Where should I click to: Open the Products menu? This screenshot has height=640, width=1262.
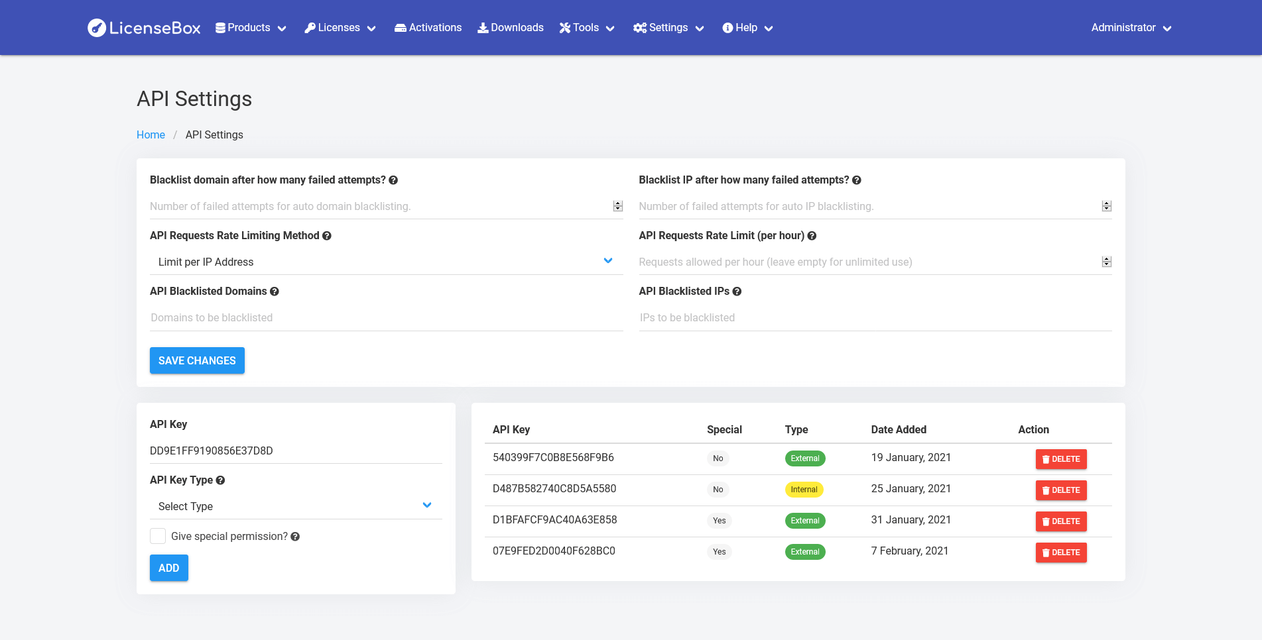251,28
